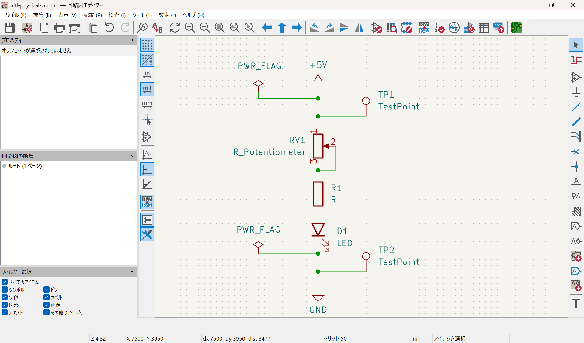Select the Wire drawing tool

[576, 107]
